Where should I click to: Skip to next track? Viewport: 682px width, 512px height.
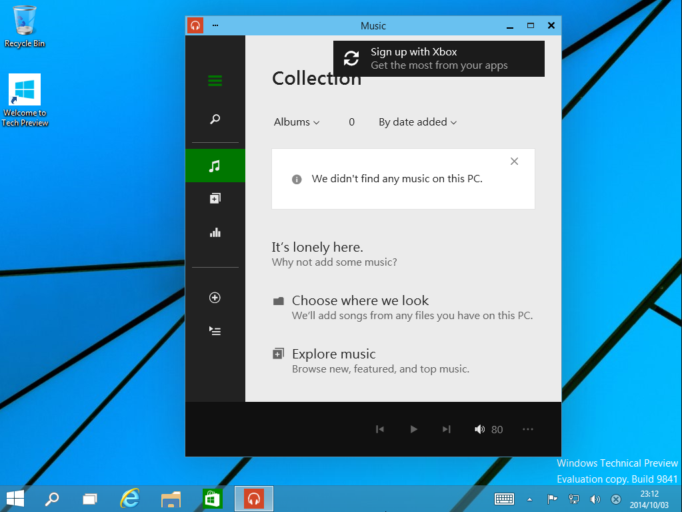pos(446,429)
